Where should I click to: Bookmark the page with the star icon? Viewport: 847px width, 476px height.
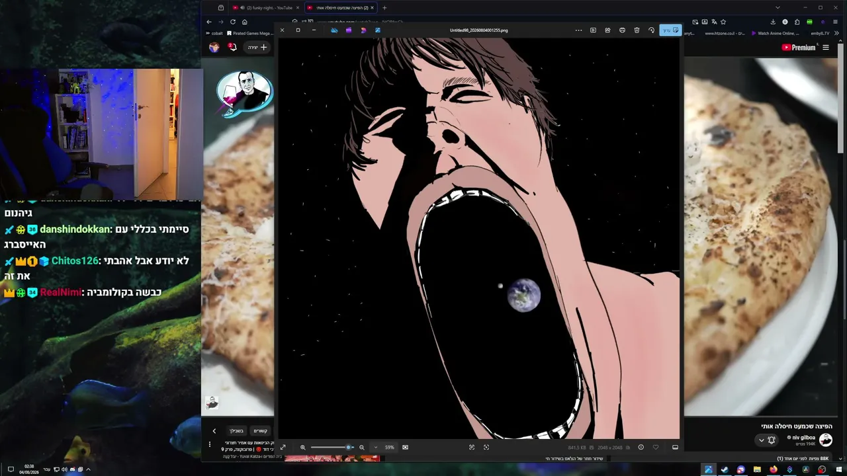click(x=723, y=22)
